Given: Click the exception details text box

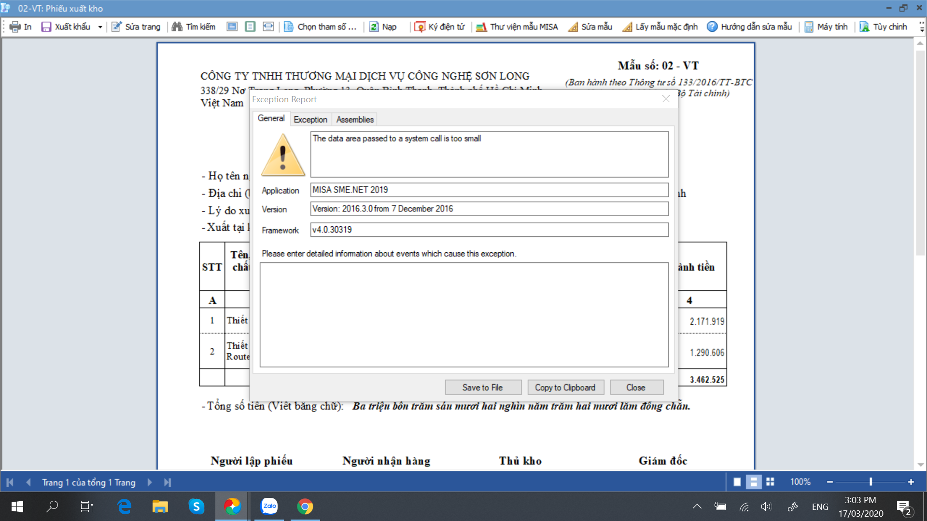Looking at the screenshot, I should 464,315.
